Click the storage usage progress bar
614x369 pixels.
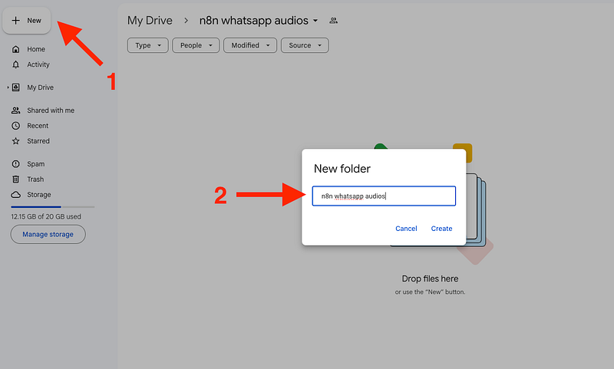52,207
